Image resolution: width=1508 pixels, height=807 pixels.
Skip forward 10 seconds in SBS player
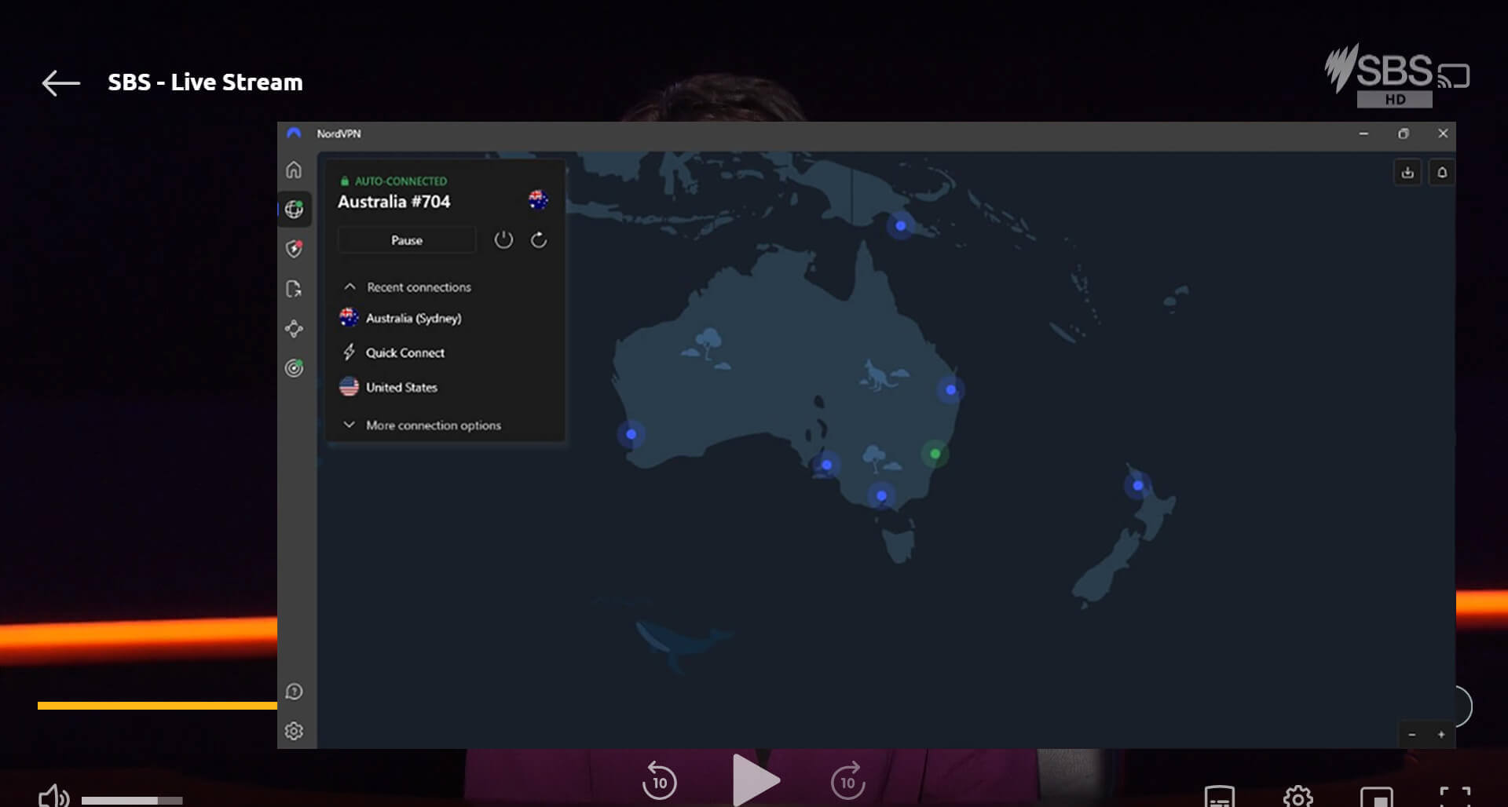848,780
